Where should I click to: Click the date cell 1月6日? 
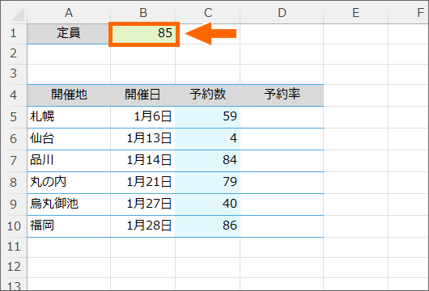coord(142,117)
